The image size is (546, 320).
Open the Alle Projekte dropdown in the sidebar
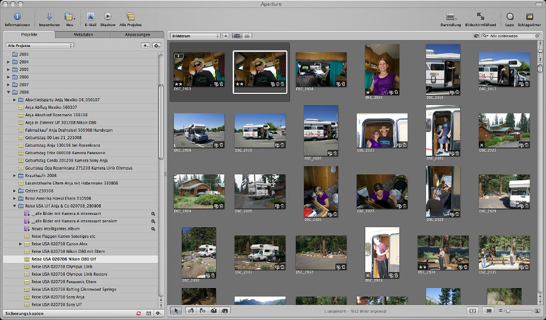tap(39, 46)
